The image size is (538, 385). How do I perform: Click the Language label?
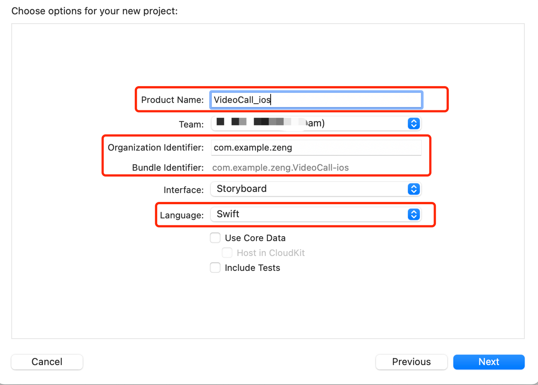click(182, 215)
